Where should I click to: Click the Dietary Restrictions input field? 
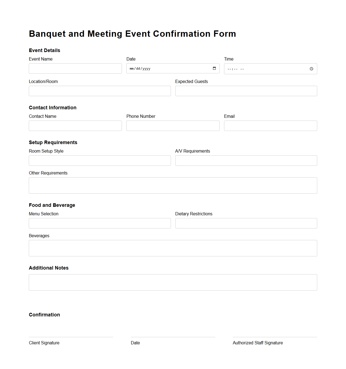tap(246, 223)
